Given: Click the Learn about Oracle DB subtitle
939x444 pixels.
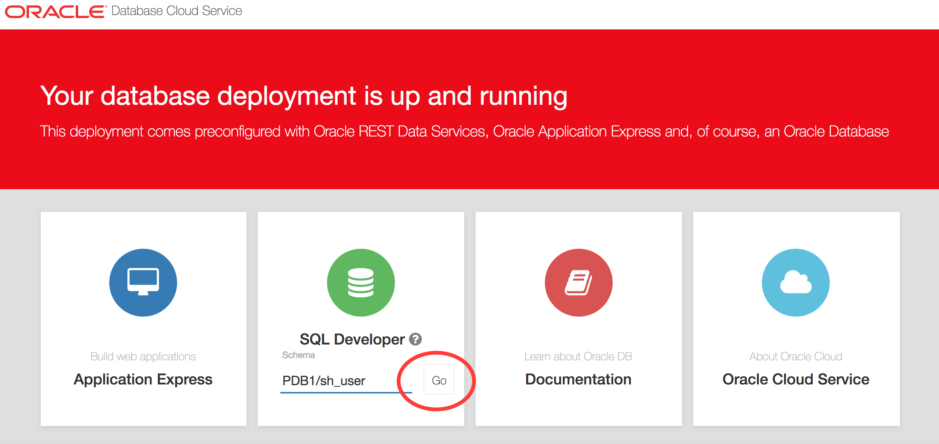Looking at the screenshot, I should (x=578, y=357).
